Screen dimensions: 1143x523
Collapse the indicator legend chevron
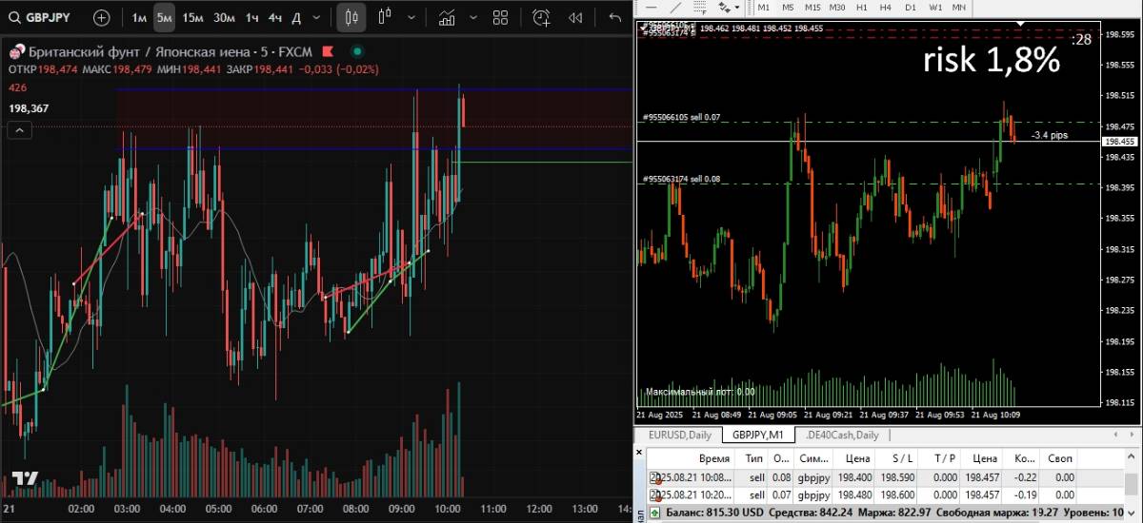(x=18, y=131)
